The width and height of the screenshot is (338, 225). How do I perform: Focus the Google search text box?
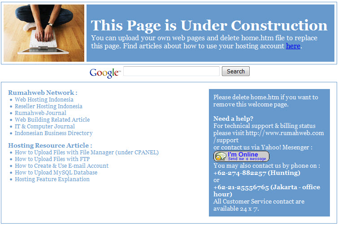click(171, 71)
